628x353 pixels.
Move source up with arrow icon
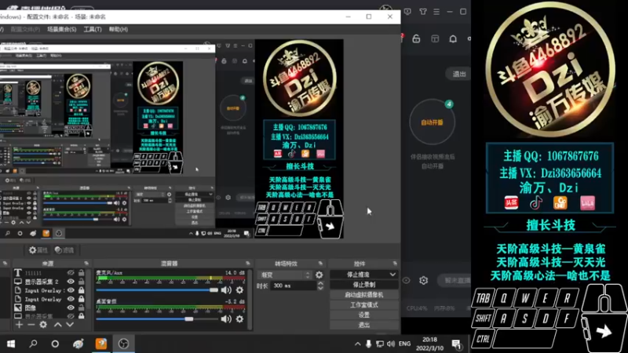tap(57, 325)
